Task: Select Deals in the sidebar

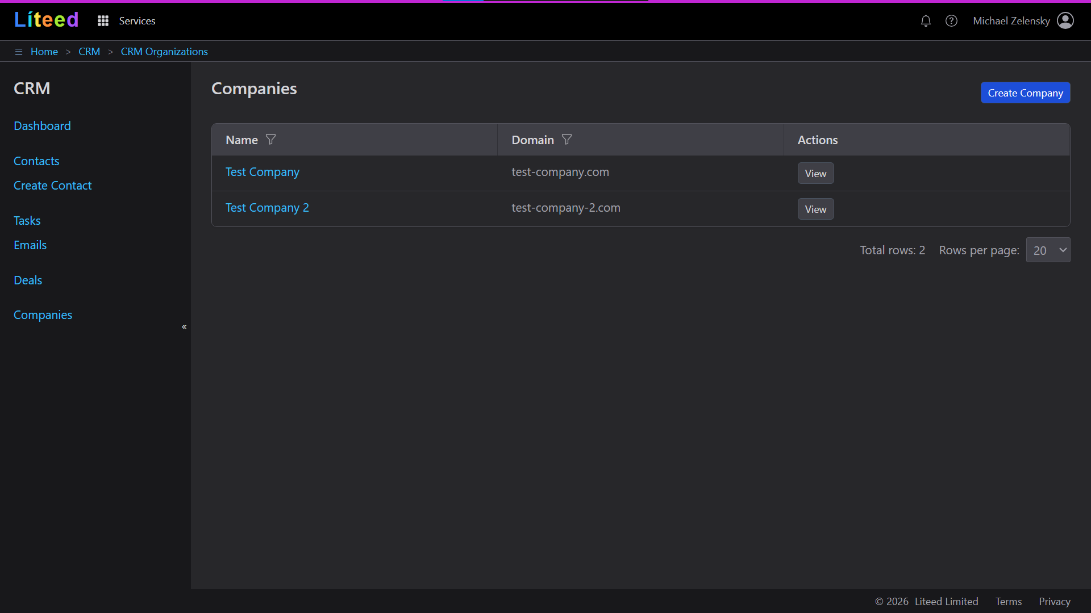Action: pos(28,280)
